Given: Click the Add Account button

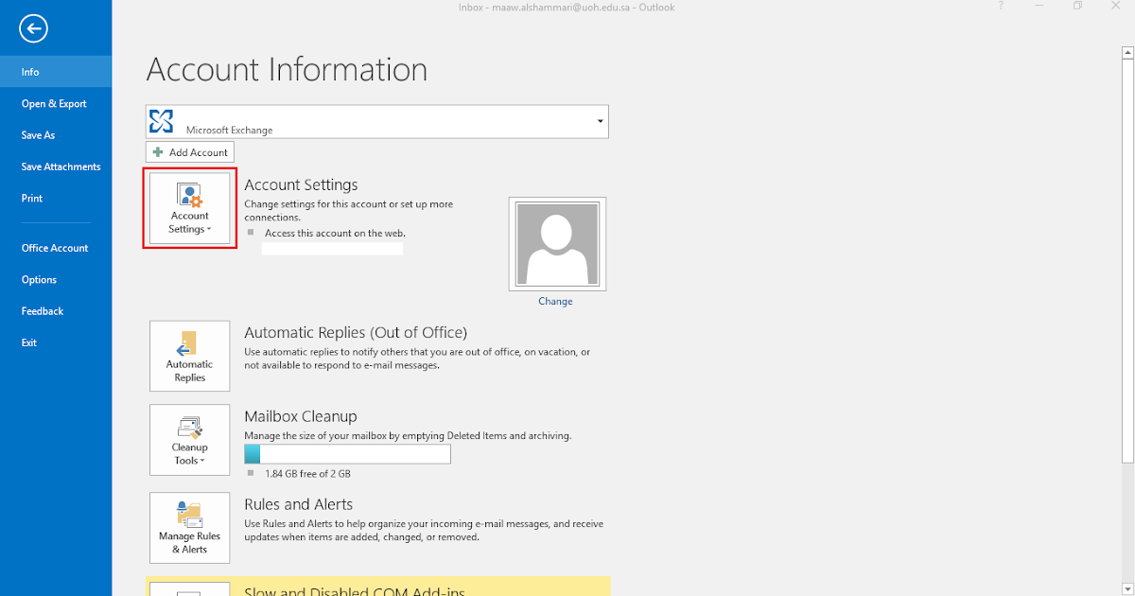Looking at the screenshot, I should click(x=189, y=152).
